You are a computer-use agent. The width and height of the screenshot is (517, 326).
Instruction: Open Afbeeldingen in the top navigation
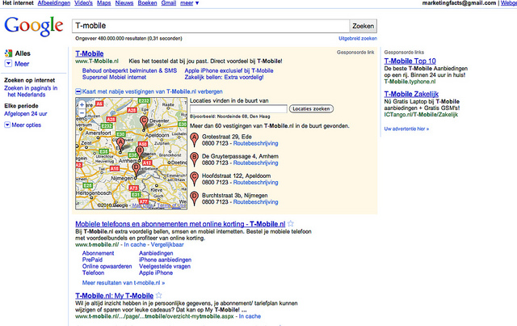(x=54, y=3)
